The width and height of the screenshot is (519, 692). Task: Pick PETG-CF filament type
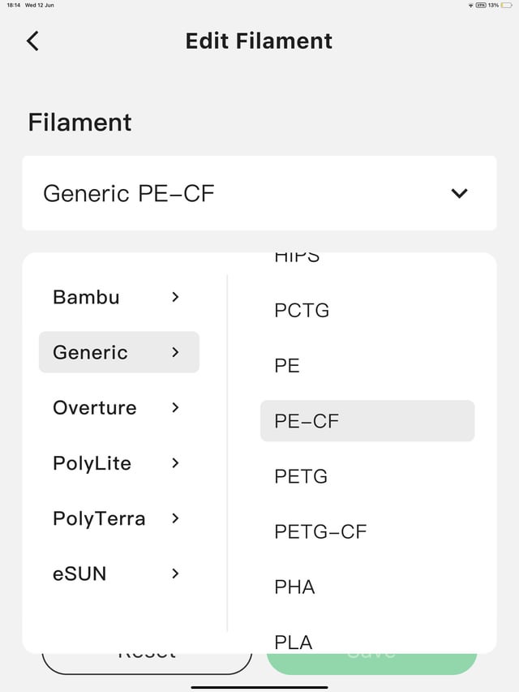320,531
